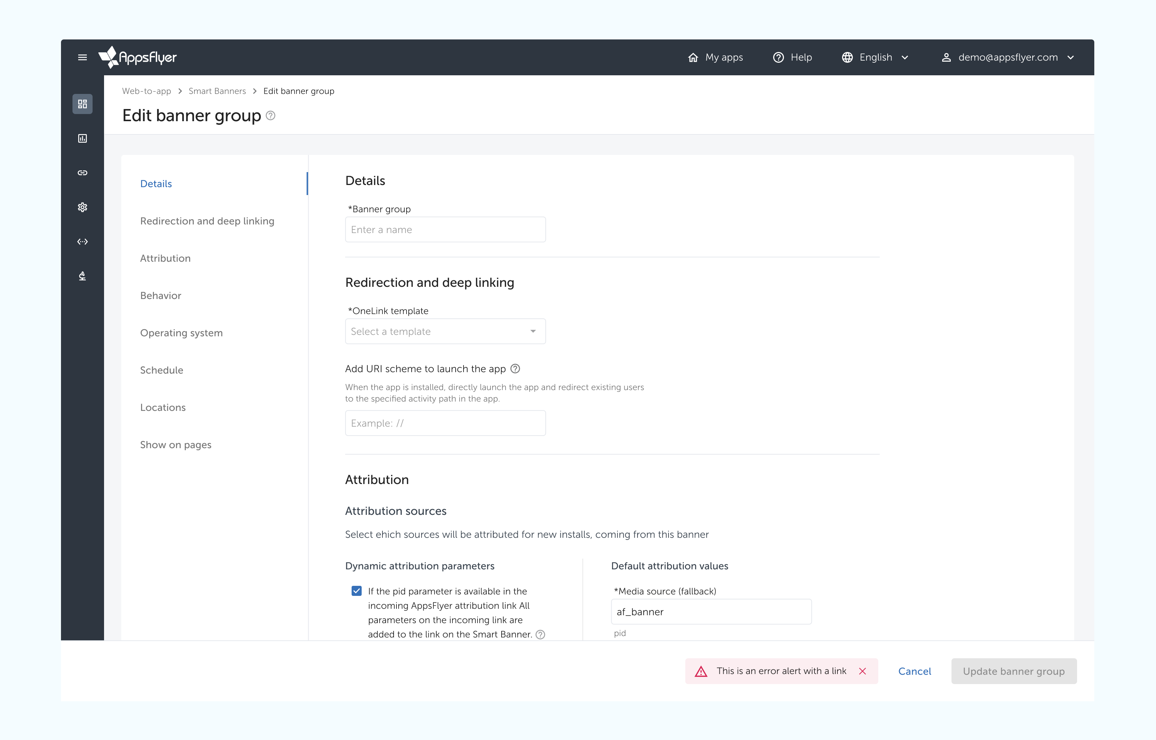The image size is (1156, 740).
Task: Click the Banner group name field
Action: (445, 229)
